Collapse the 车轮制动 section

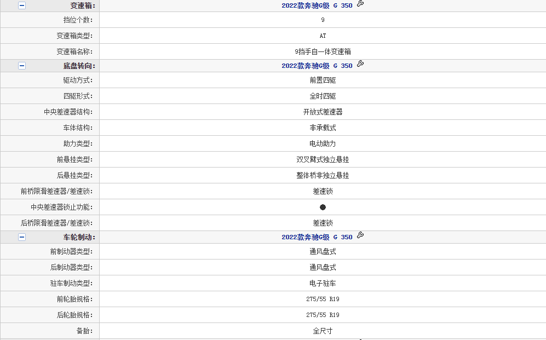[21, 237]
